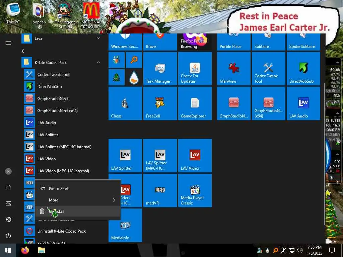Click the Windows Start button
The width and height of the screenshot is (343, 257).
(8, 250)
